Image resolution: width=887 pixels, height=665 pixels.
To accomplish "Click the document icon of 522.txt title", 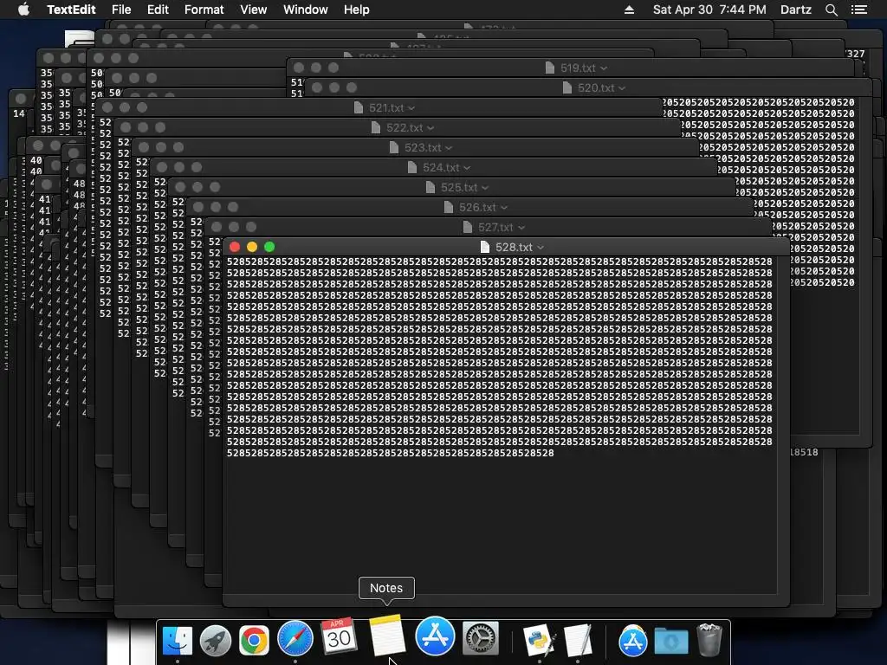I will pos(376,128).
